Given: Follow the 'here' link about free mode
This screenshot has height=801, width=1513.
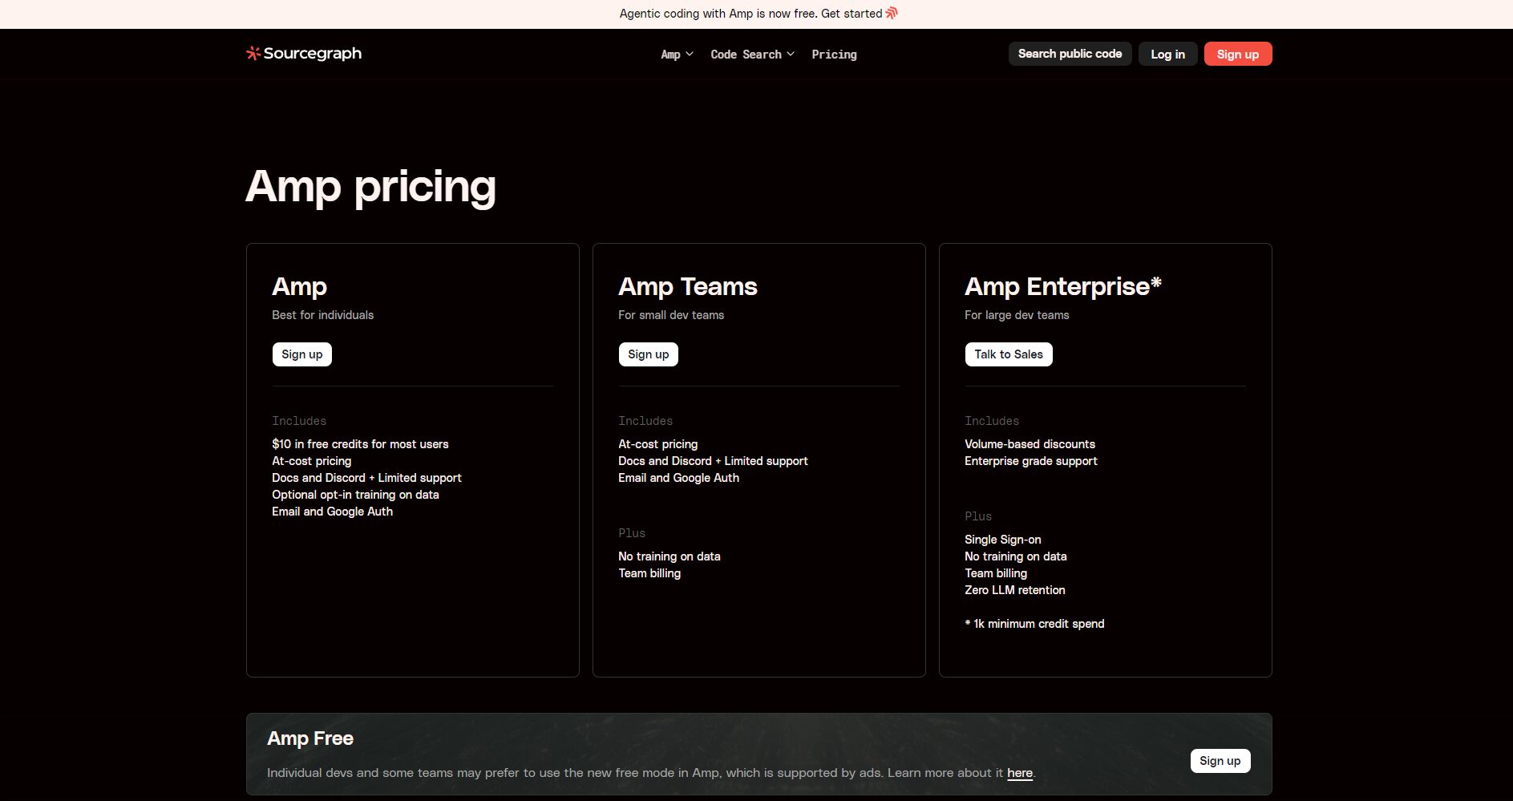Looking at the screenshot, I should tap(1019, 773).
